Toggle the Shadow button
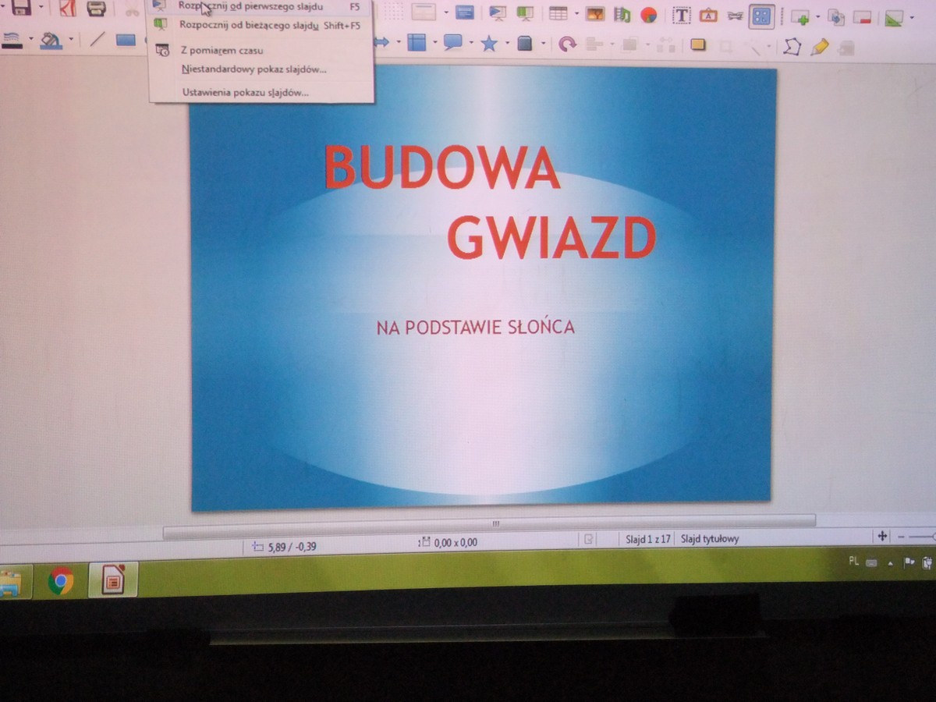The width and height of the screenshot is (936, 702). 698,44
